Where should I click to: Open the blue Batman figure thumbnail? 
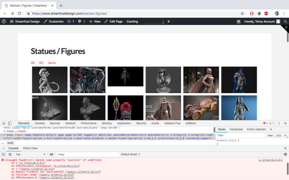pos(239,80)
